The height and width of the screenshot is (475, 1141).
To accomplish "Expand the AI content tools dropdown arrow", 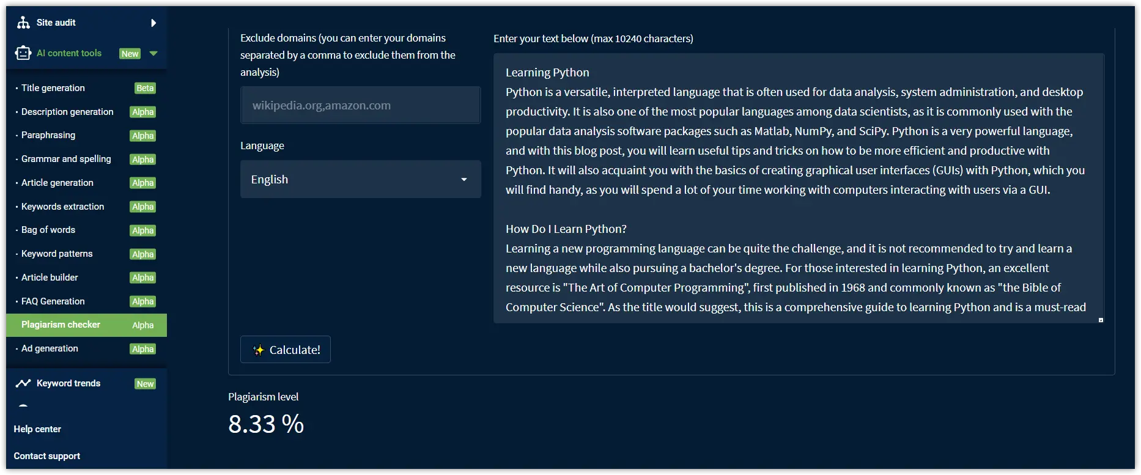I will pos(153,54).
